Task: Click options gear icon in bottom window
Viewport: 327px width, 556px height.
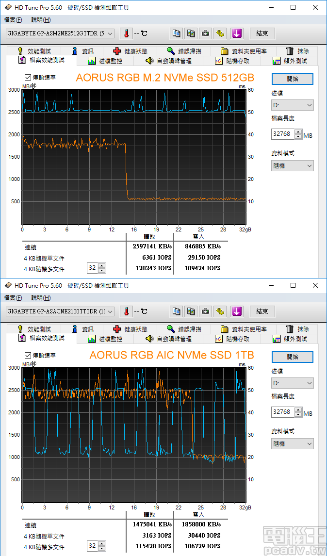Action: (220, 311)
